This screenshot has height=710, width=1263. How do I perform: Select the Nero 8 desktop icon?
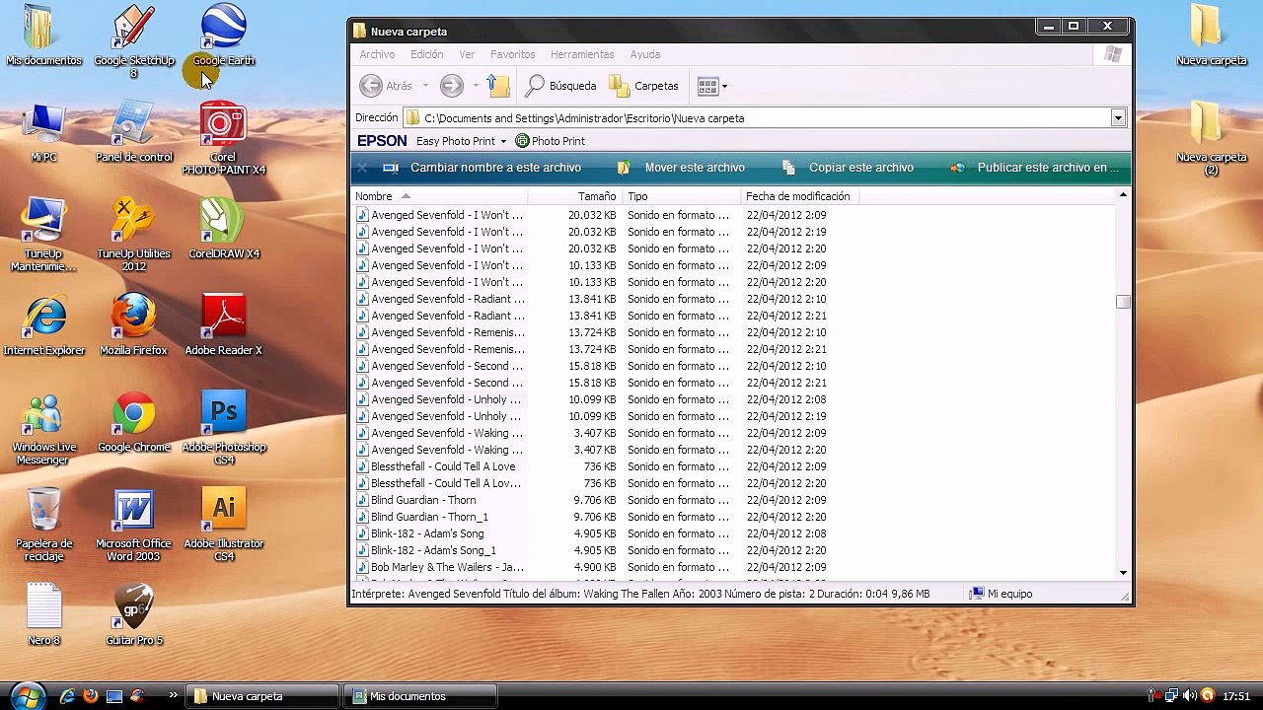(43, 615)
